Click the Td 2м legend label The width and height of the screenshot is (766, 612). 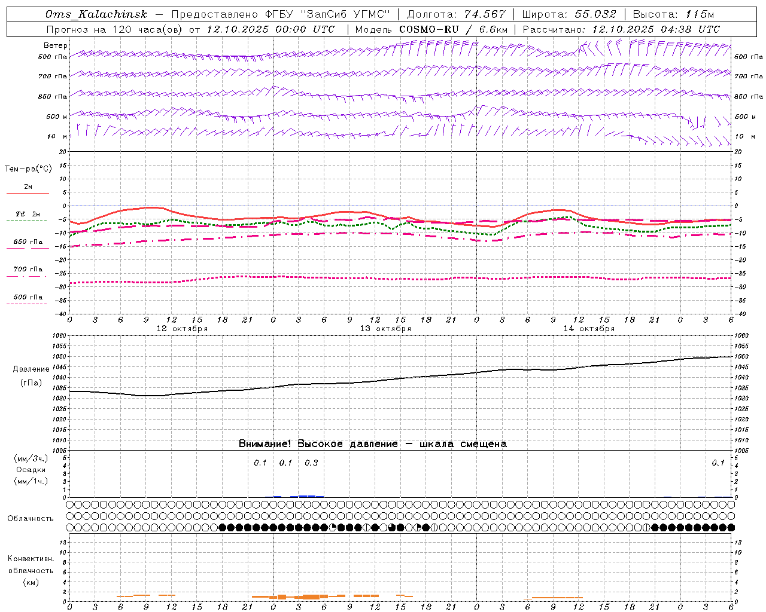tap(28, 214)
